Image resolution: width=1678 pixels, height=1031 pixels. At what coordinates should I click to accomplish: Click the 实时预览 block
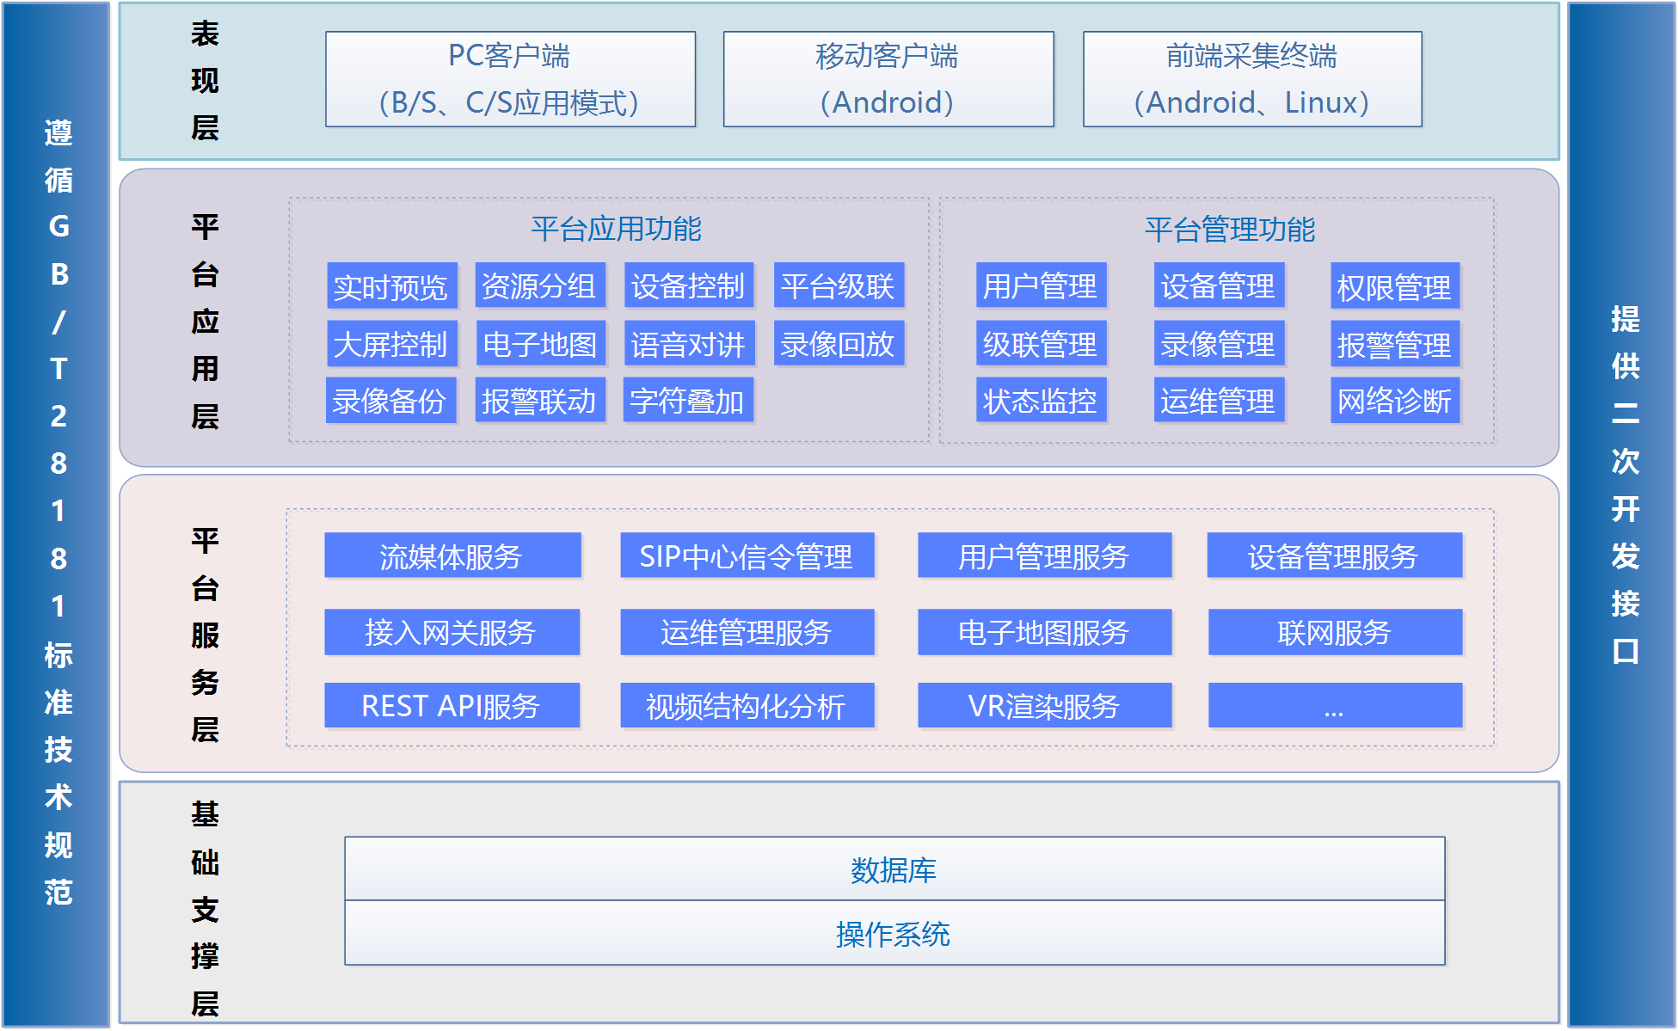pos(391,285)
